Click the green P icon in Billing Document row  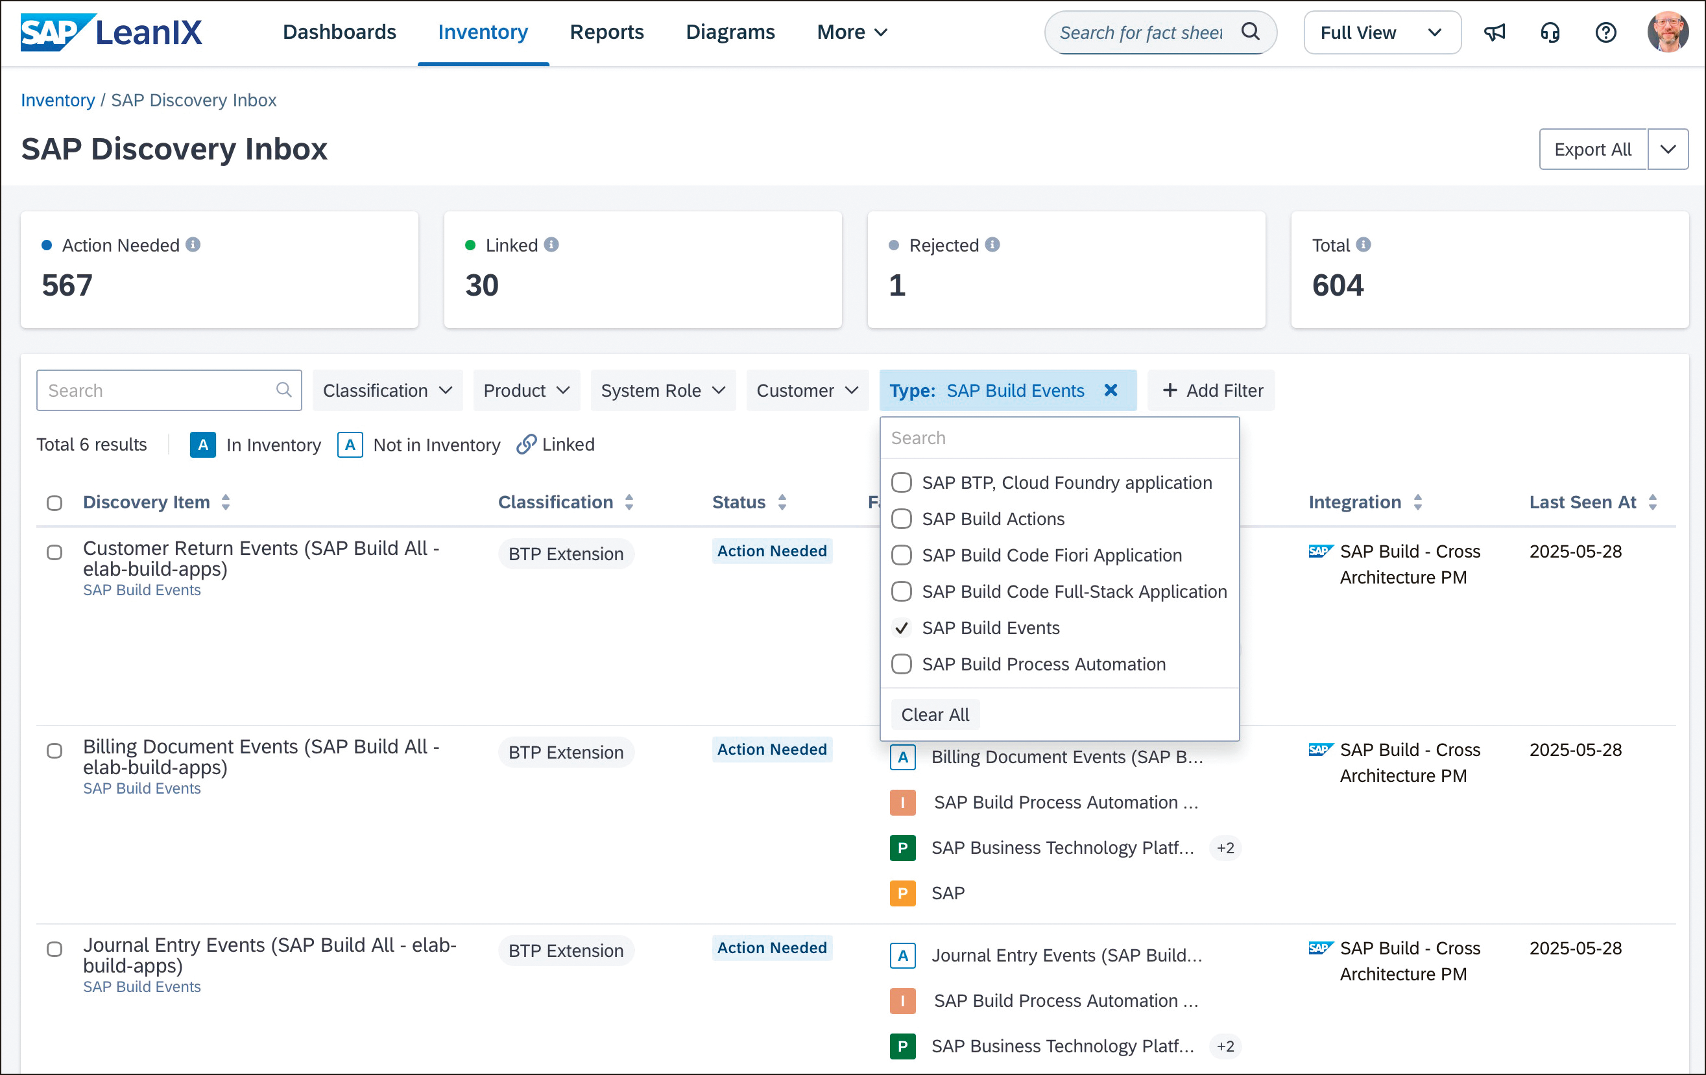[902, 847]
